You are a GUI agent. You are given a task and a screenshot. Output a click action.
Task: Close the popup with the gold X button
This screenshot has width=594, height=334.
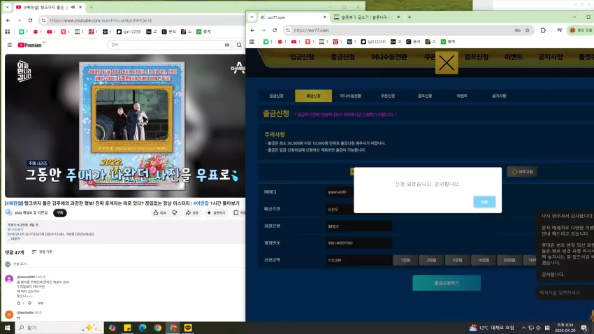click(x=447, y=64)
